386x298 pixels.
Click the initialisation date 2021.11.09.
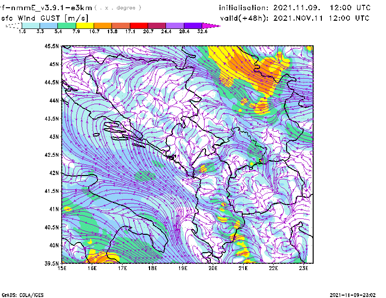point(297,8)
